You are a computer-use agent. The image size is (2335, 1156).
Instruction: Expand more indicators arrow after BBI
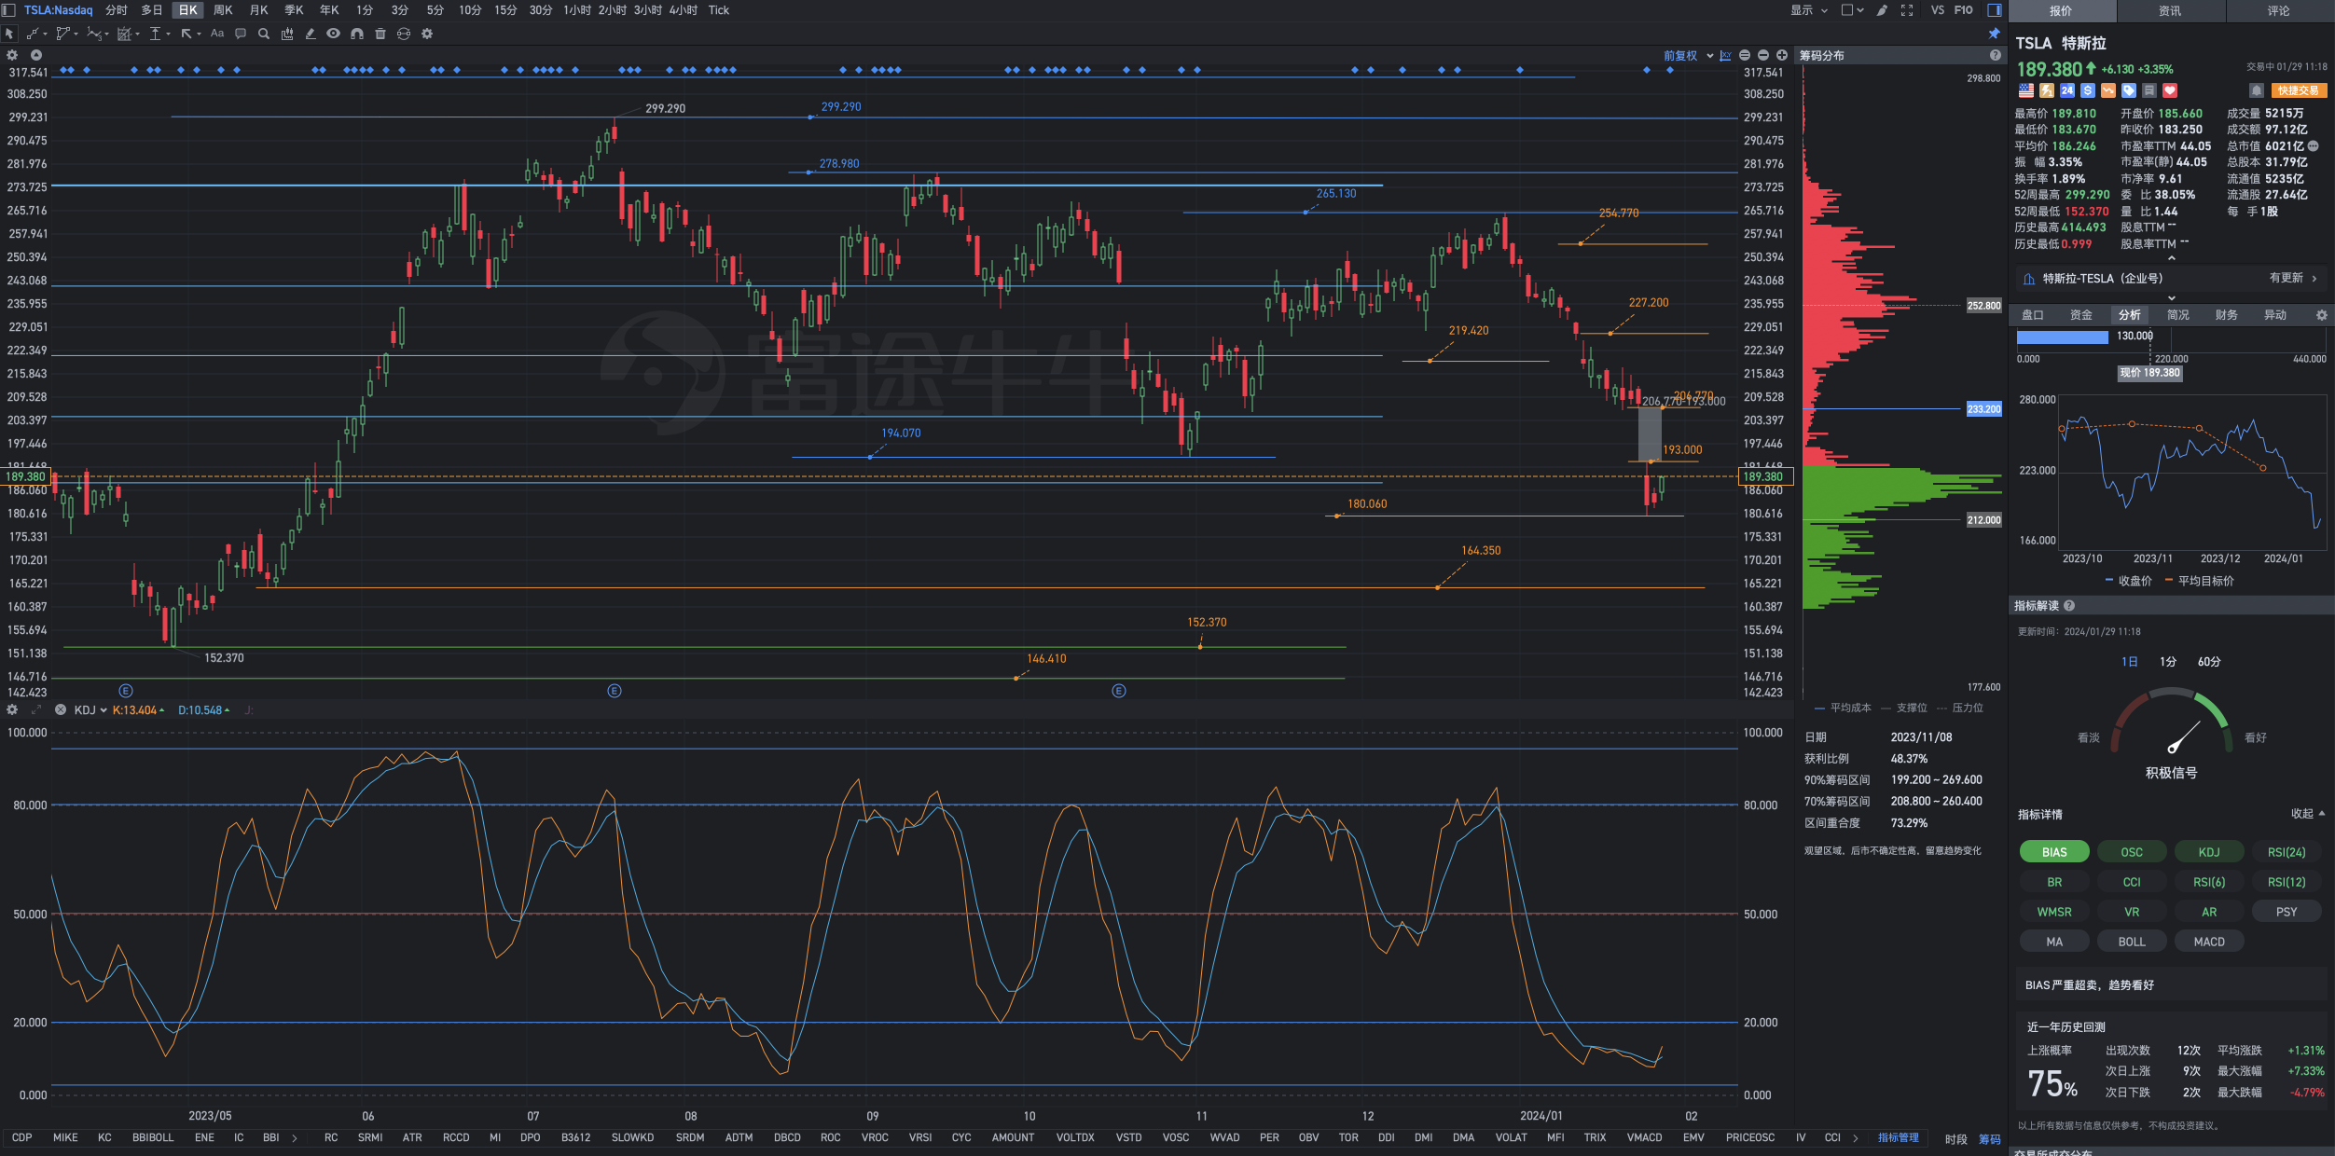pyautogui.click(x=295, y=1138)
